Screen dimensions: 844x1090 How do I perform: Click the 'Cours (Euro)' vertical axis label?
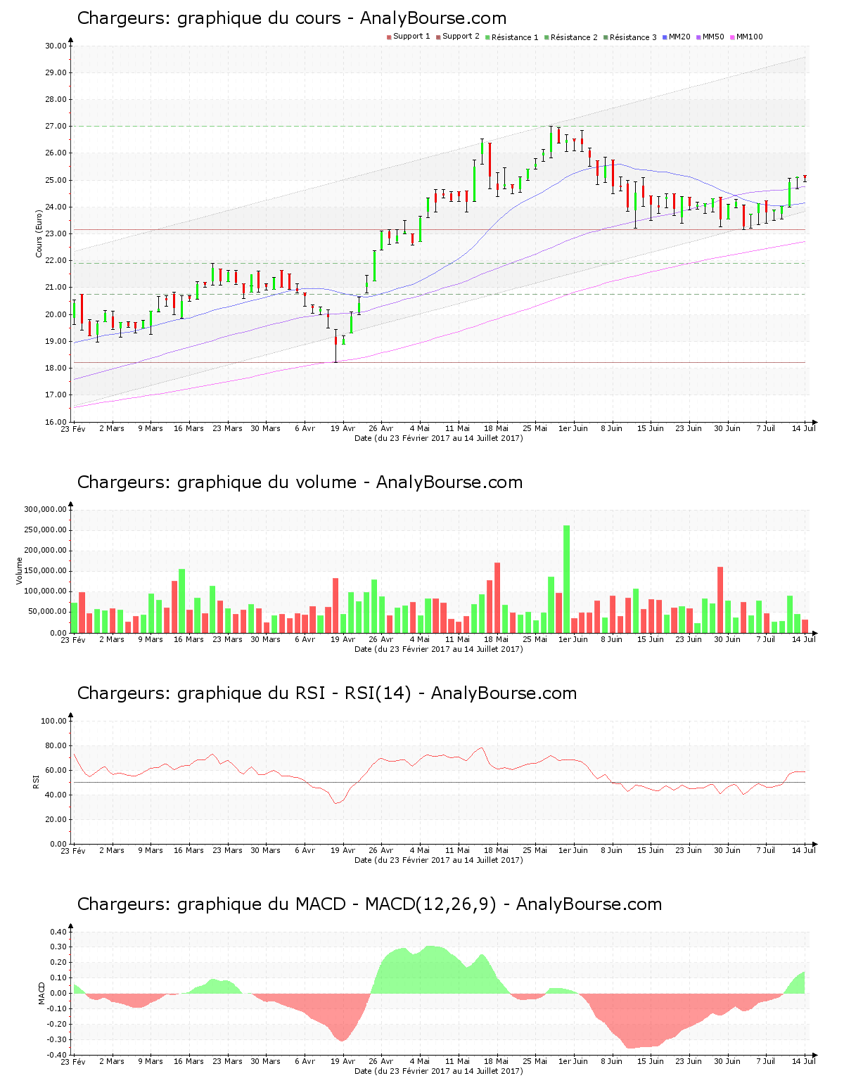(x=39, y=233)
